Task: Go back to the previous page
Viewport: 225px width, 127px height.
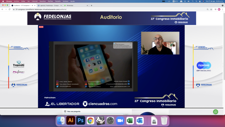Action: (2, 9)
